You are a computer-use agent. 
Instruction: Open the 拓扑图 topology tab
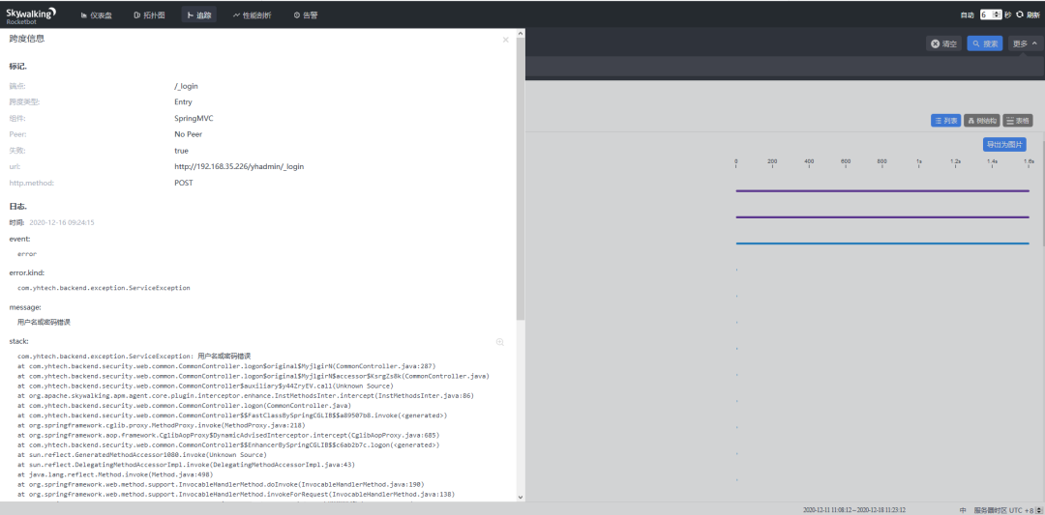click(x=149, y=15)
